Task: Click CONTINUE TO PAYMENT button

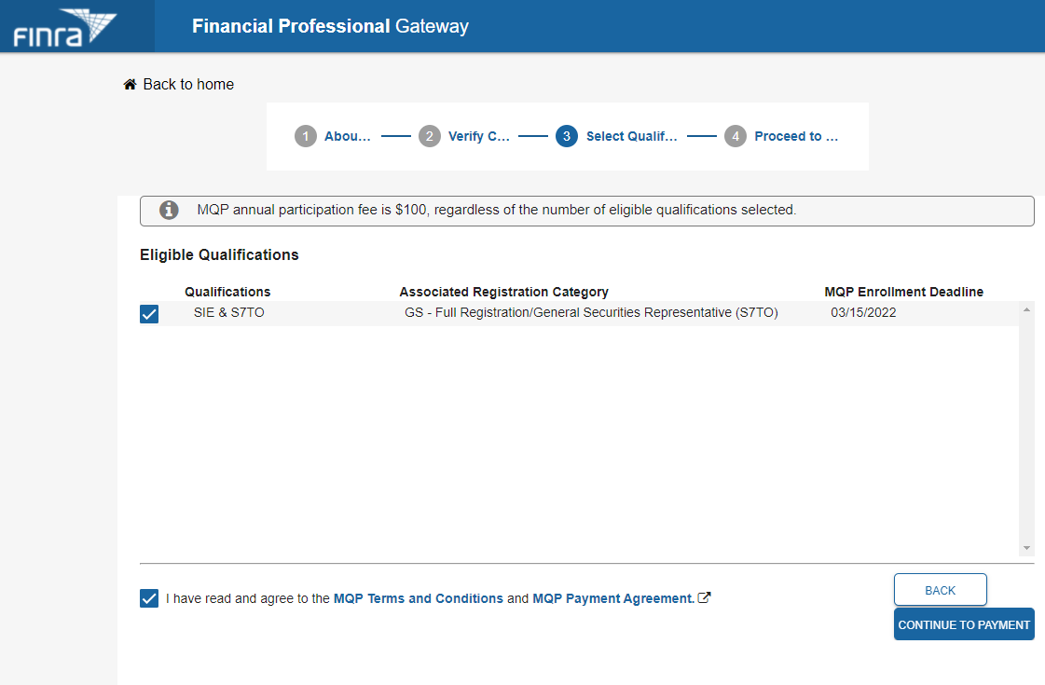Action: [x=964, y=624]
